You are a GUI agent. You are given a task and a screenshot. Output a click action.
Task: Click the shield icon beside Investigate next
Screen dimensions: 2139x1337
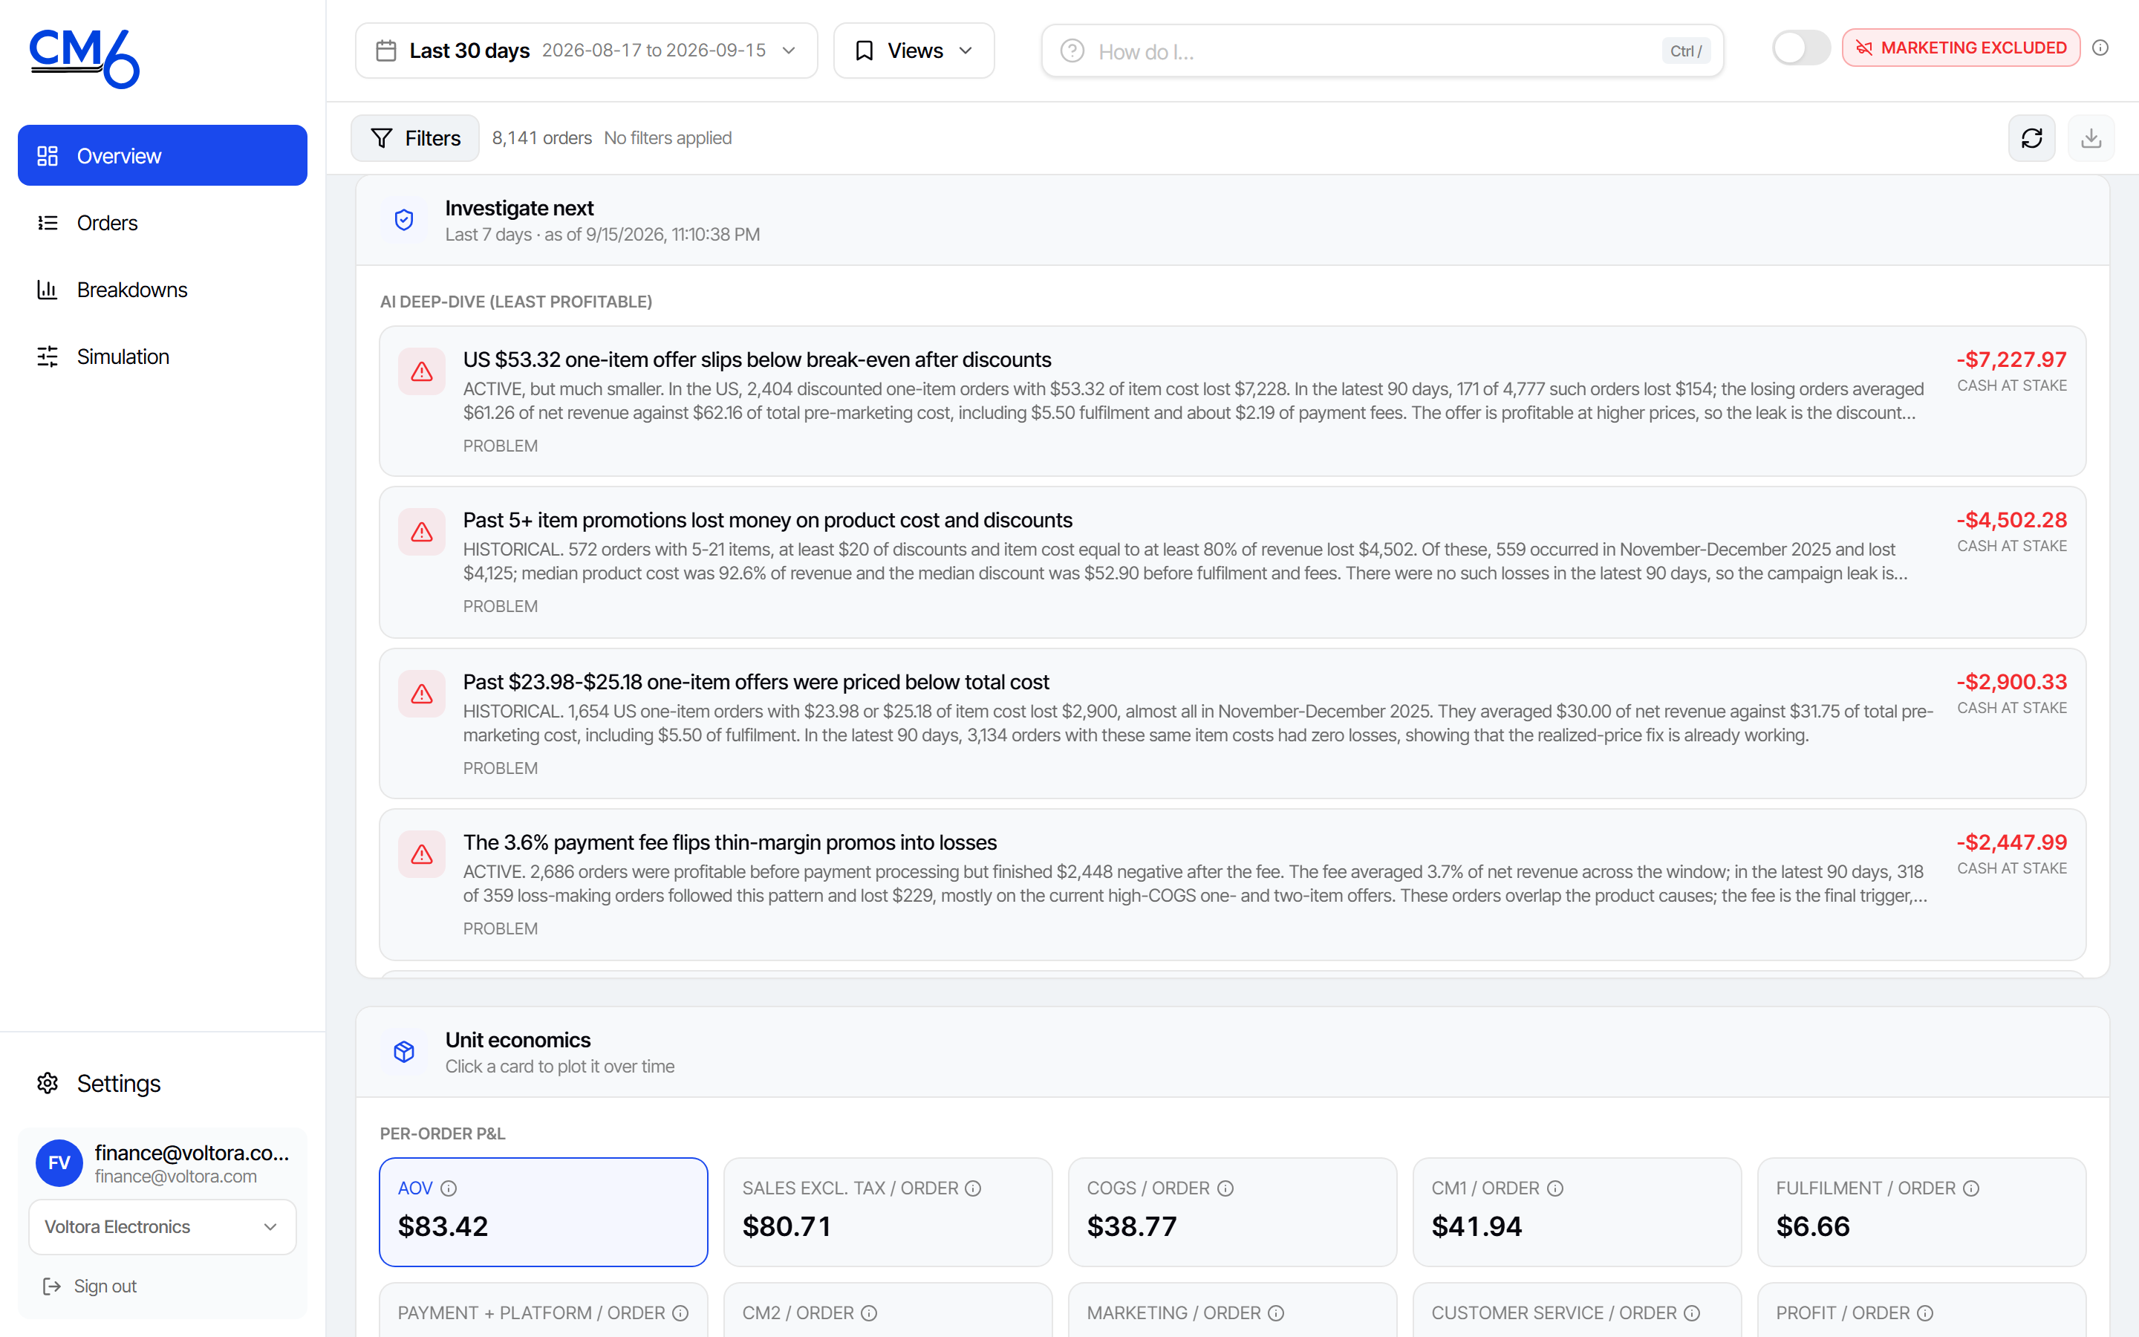pyautogui.click(x=404, y=220)
